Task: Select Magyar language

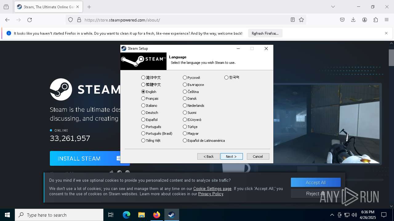Action: [191, 134]
